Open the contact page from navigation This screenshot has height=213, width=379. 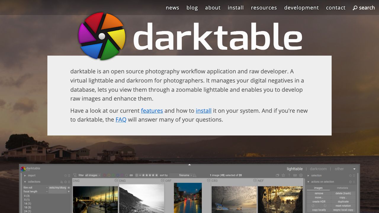pos(336,8)
